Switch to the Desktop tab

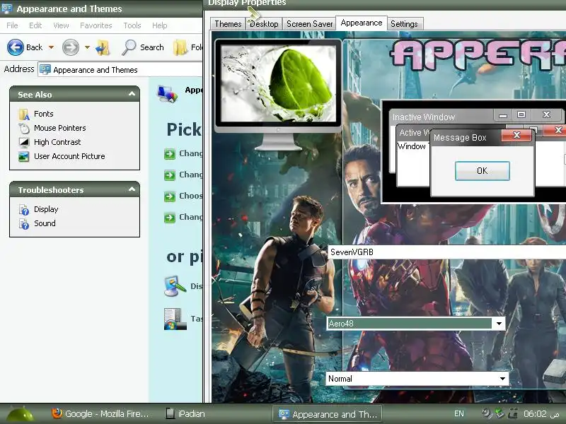tap(264, 24)
